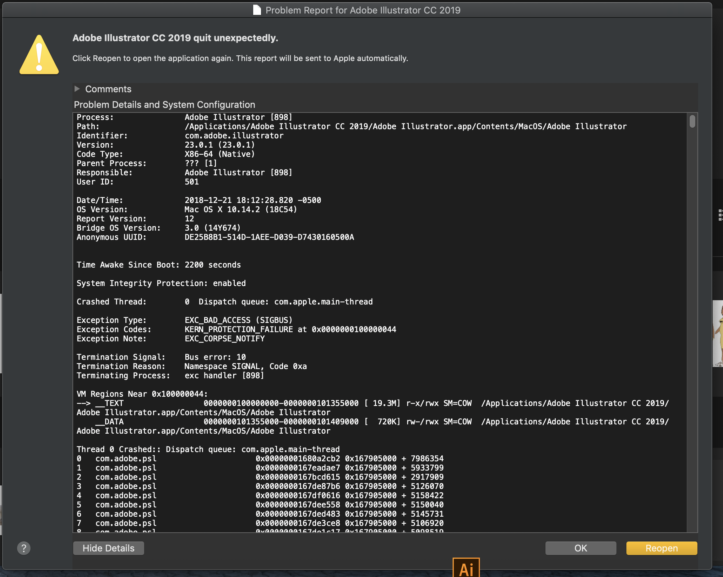
Task: Click stack frame 0 com.adobe.psl line
Action: tap(260, 458)
